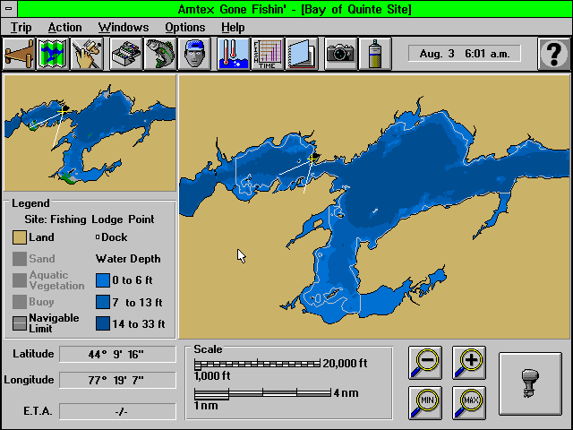Open the angler face icon
Viewport: 573px width, 430px height.
(194, 54)
